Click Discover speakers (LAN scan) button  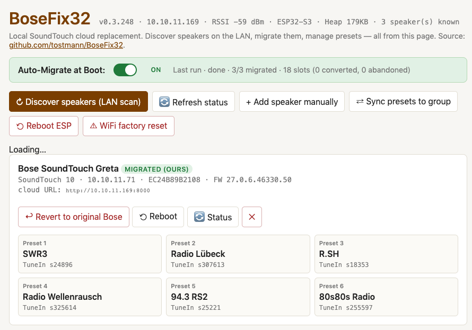78,102
